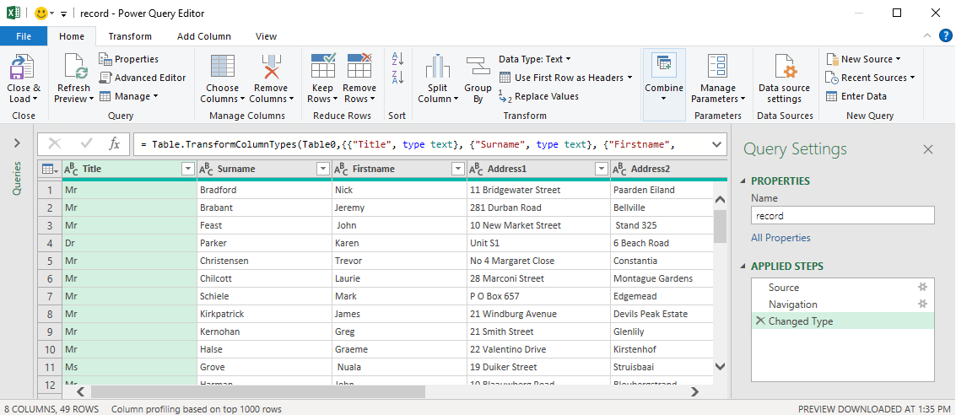The height and width of the screenshot is (415, 956).
Task: Click the Source step gear icon
Action: pyautogui.click(x=922, y=288)
